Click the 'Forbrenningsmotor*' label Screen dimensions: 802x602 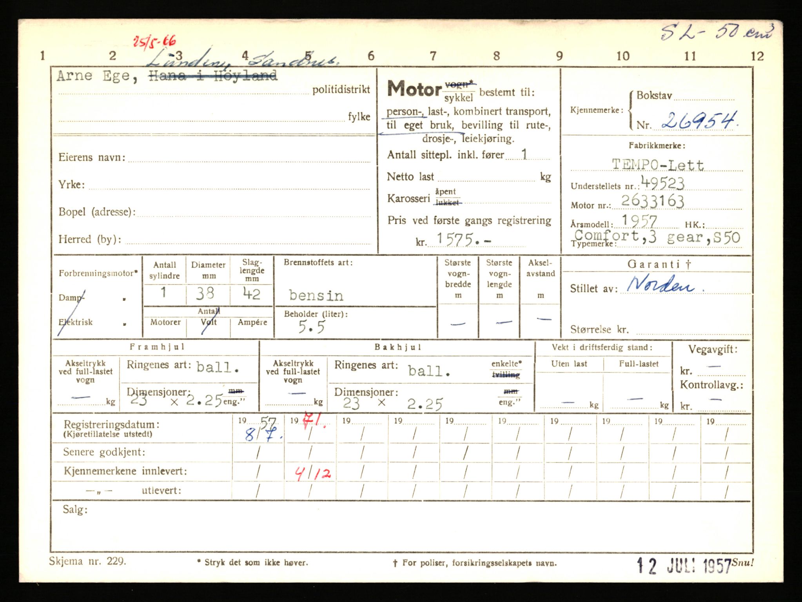click(98, 274)
